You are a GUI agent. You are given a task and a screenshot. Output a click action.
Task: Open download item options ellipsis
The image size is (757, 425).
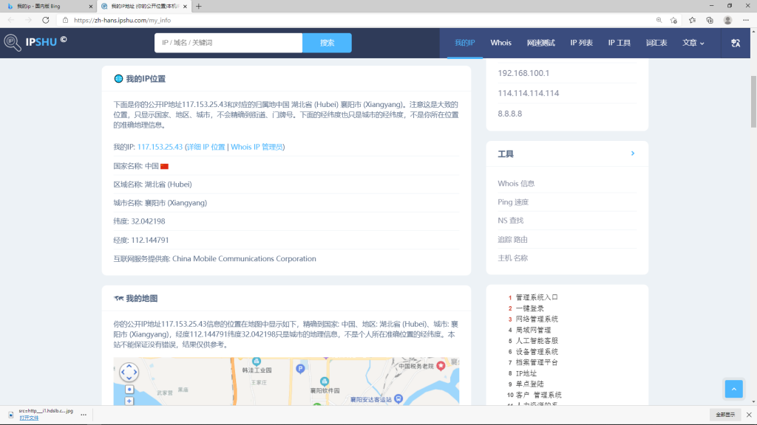(x=84, y=415)
